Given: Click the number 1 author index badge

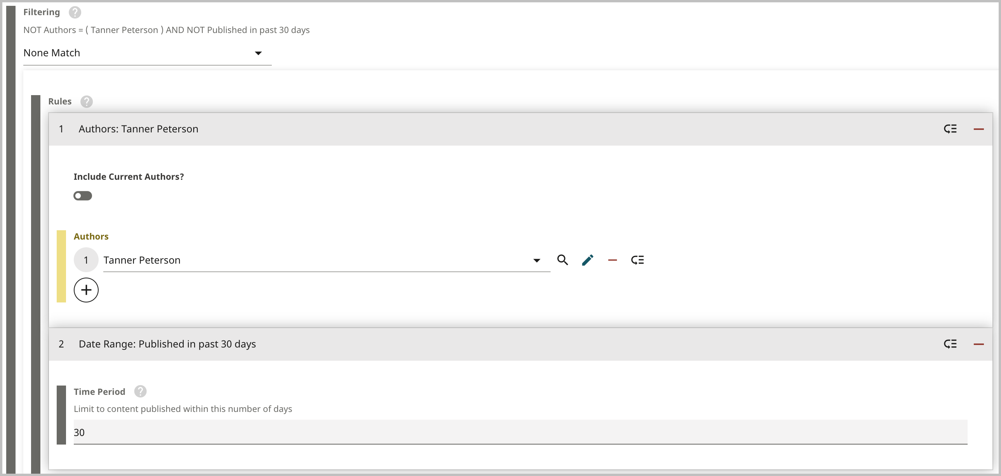Looking at the screenshot, I should tap(86, 260).
